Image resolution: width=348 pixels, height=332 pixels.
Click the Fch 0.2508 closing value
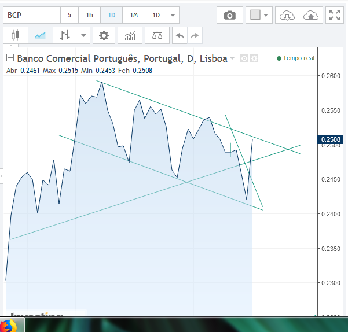point(135,71)
